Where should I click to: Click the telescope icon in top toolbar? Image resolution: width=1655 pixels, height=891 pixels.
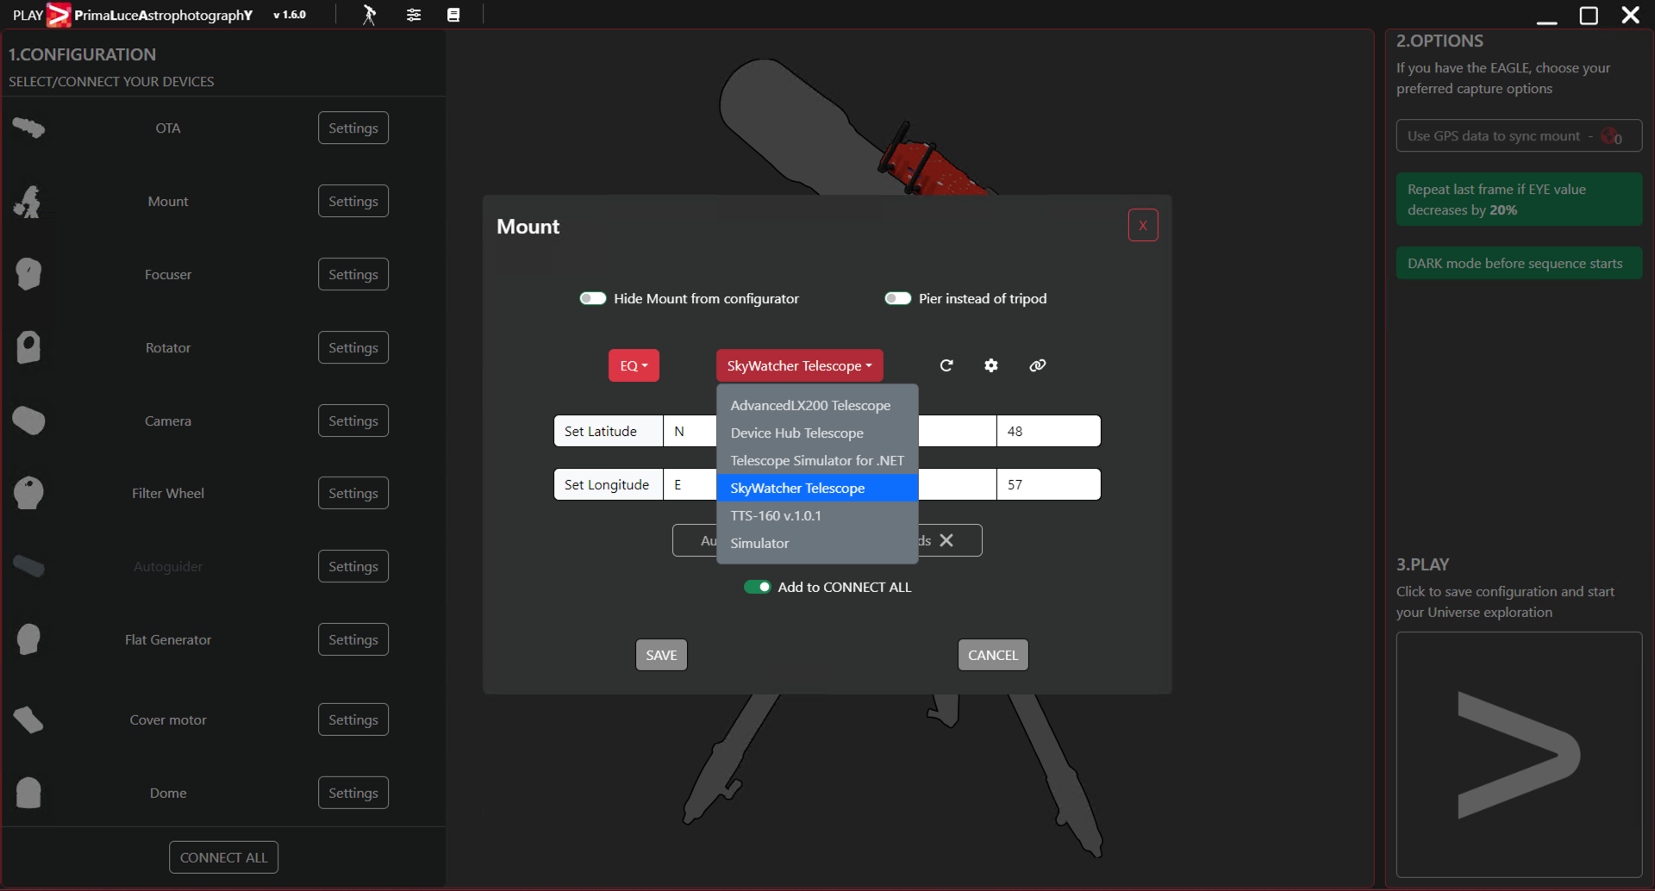point(369,15)
